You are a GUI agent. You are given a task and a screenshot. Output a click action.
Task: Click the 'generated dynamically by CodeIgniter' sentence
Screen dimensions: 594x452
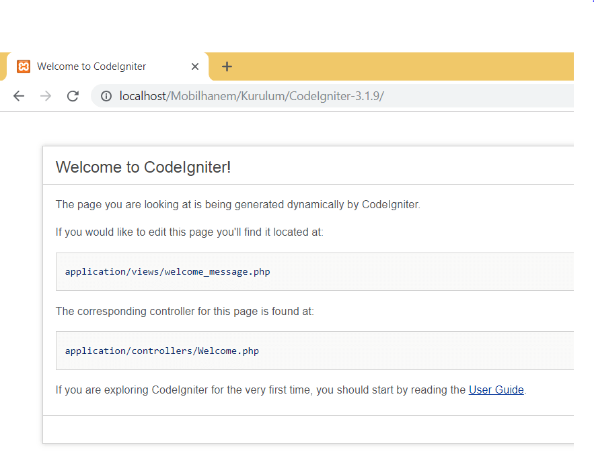tap(238, 205)
